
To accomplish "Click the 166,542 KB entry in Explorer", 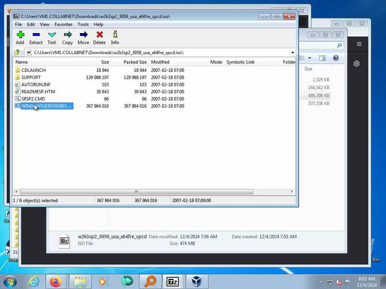I will coord(319,87).
